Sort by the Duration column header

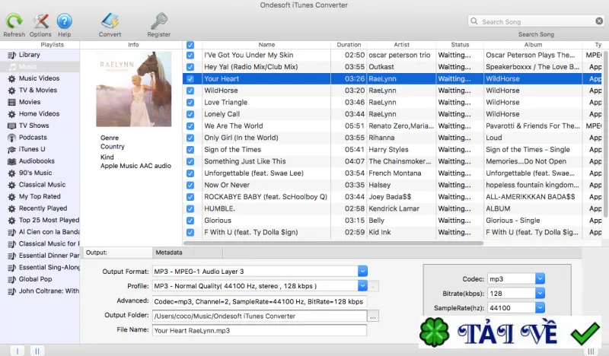(349, 45)
